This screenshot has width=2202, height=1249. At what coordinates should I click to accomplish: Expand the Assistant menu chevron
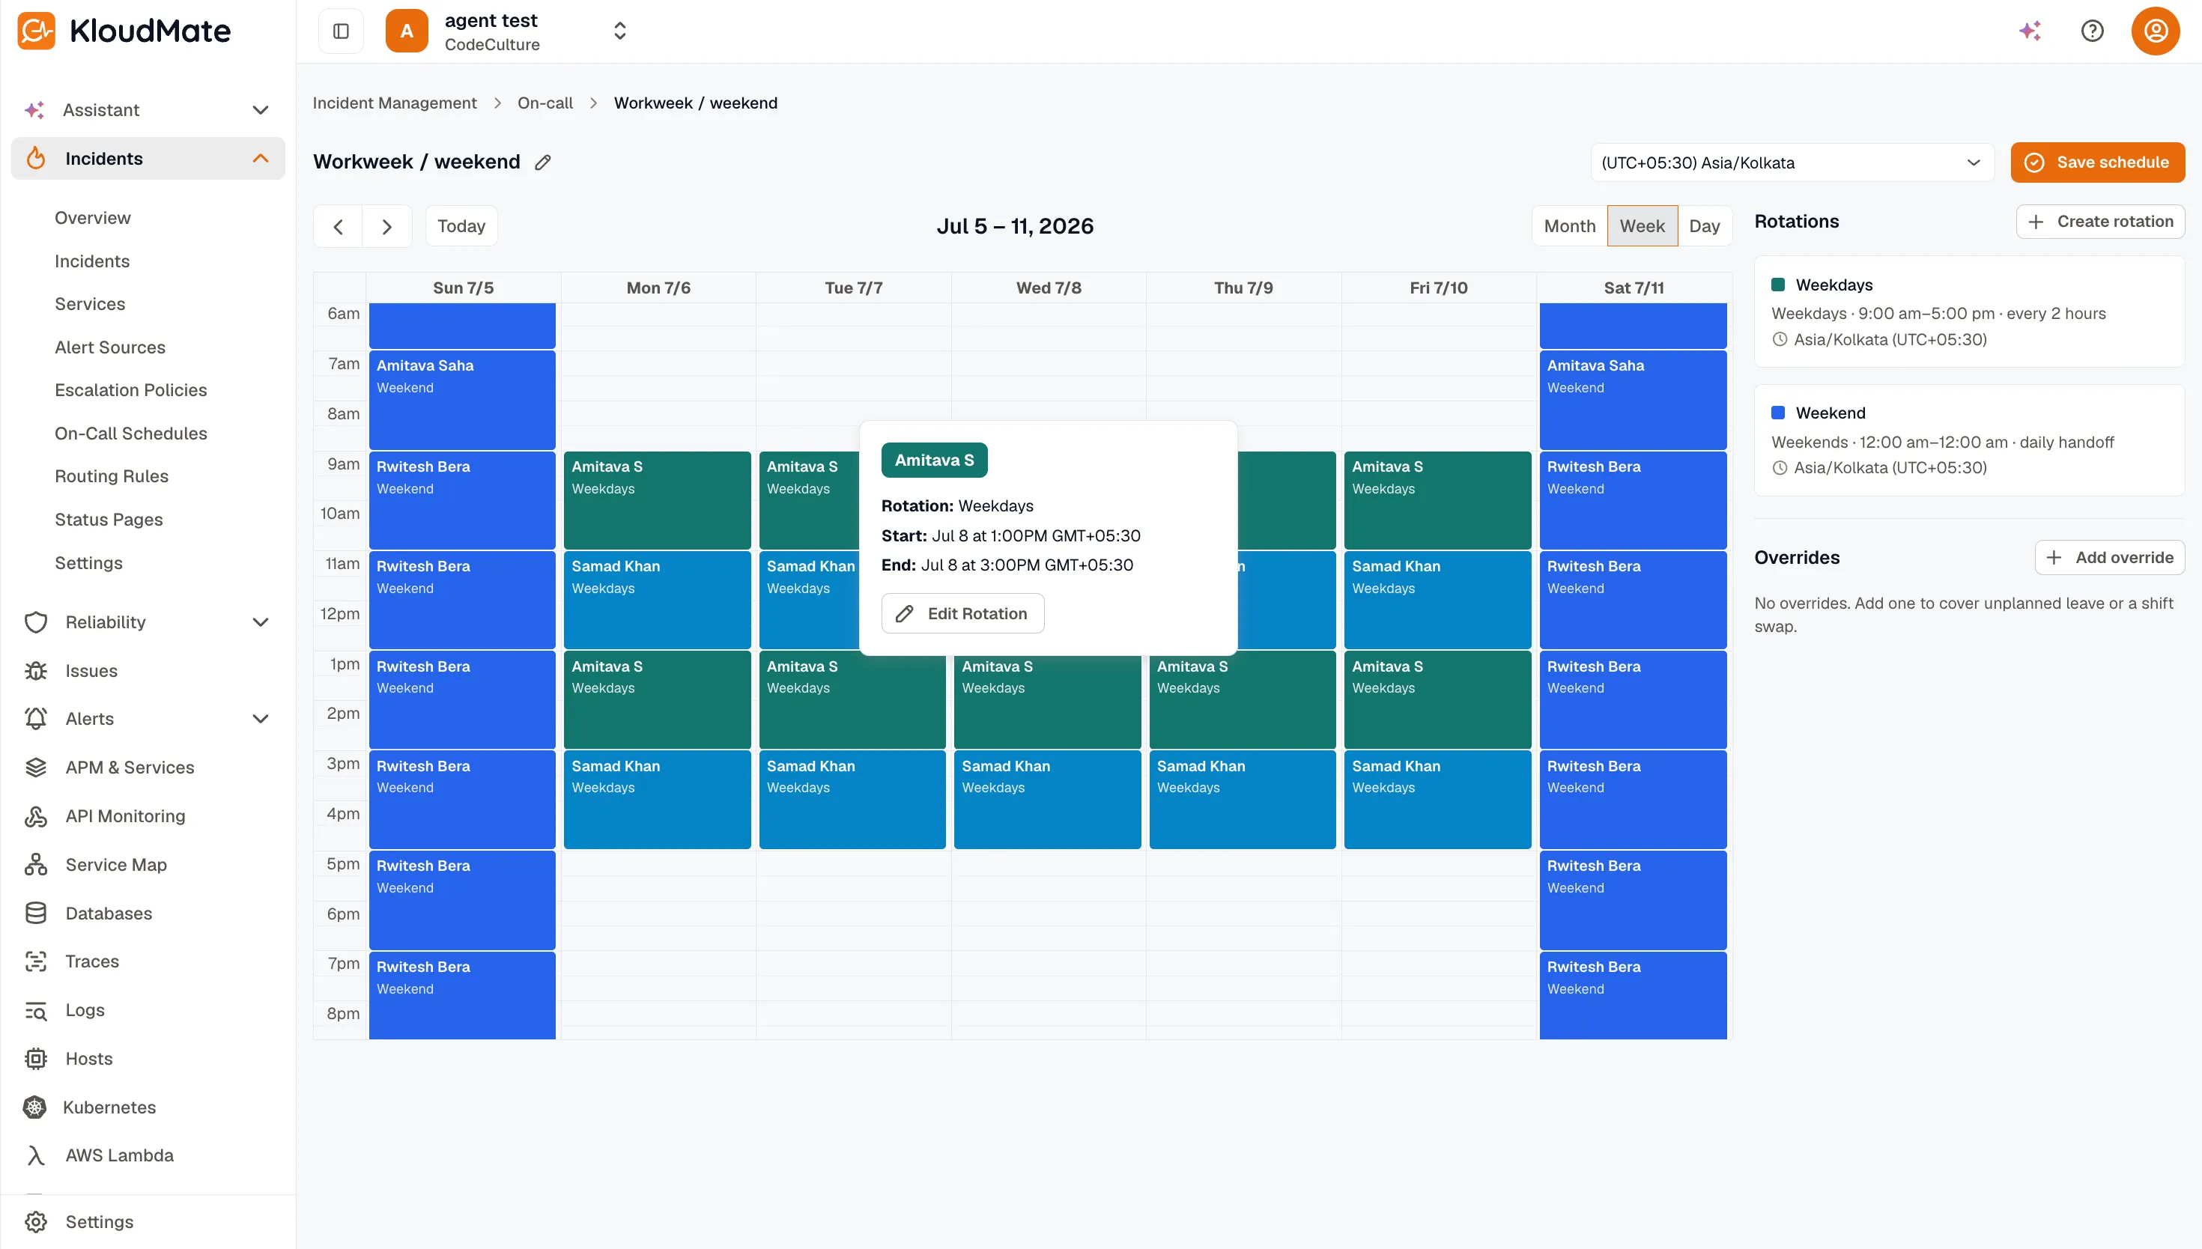261,110
